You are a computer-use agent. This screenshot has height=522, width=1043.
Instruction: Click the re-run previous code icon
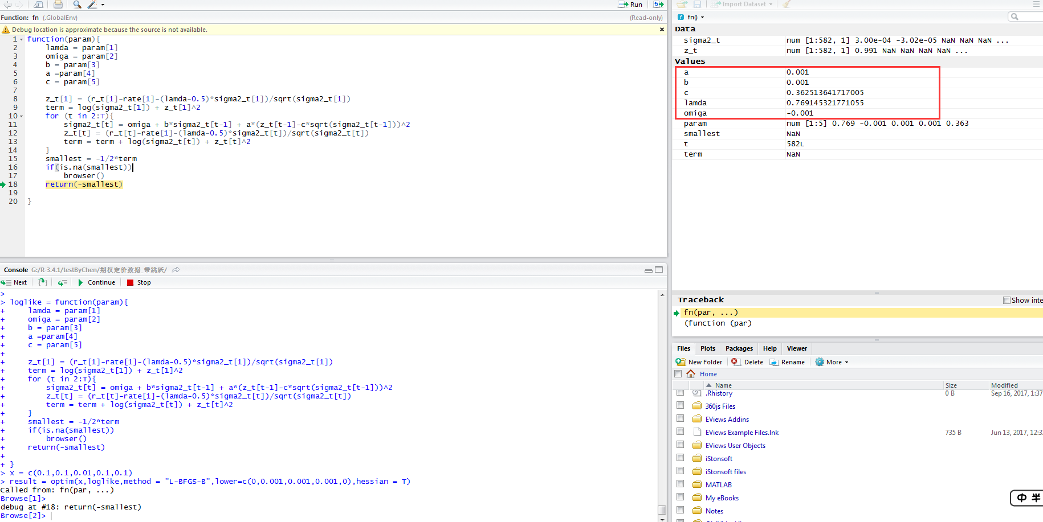[x=658, y=5]
